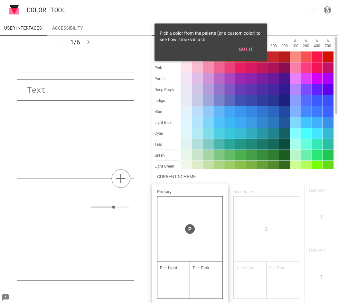The width and height of the screenshot is (338, 303).
Task: Choose the P — Dark color box
Action: tap(206, 280)
